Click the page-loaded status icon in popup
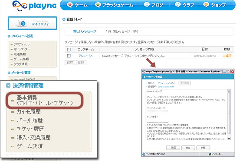This screenshot has height=161, width=243. coord(144,154)
